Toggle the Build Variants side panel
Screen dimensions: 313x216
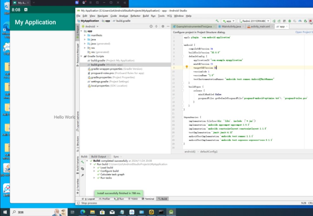point(78,164)
